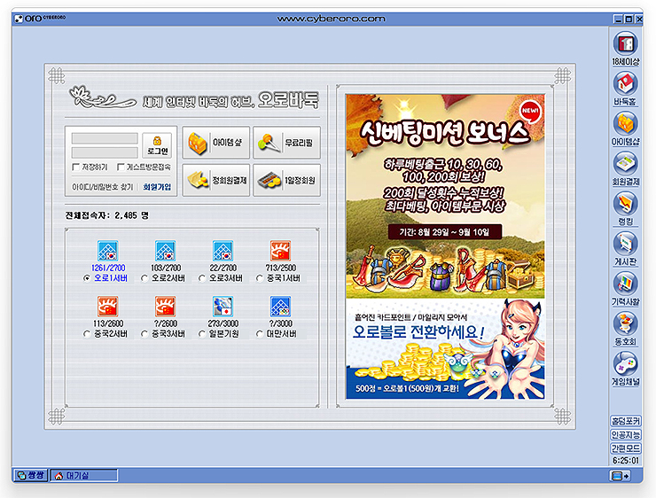Open the 랭킹 ranking icon
Image resolution: width=656 pixels, height=498 pixels.
pos(626,204)
